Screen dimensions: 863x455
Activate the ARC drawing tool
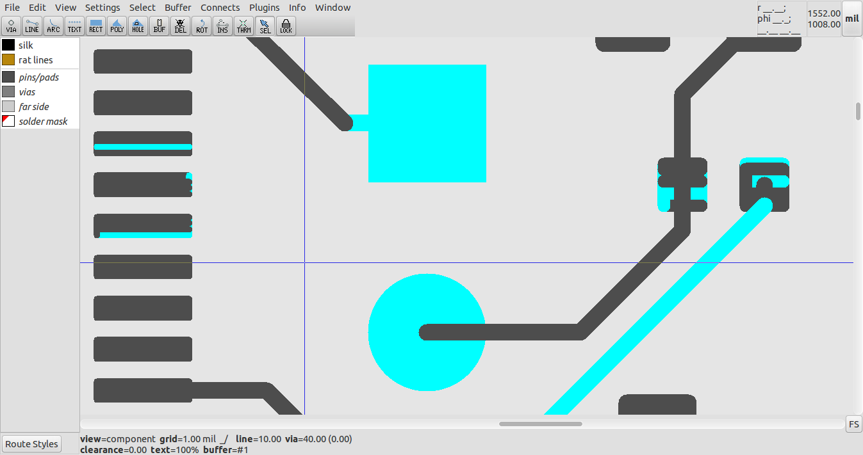coord(53,26)
